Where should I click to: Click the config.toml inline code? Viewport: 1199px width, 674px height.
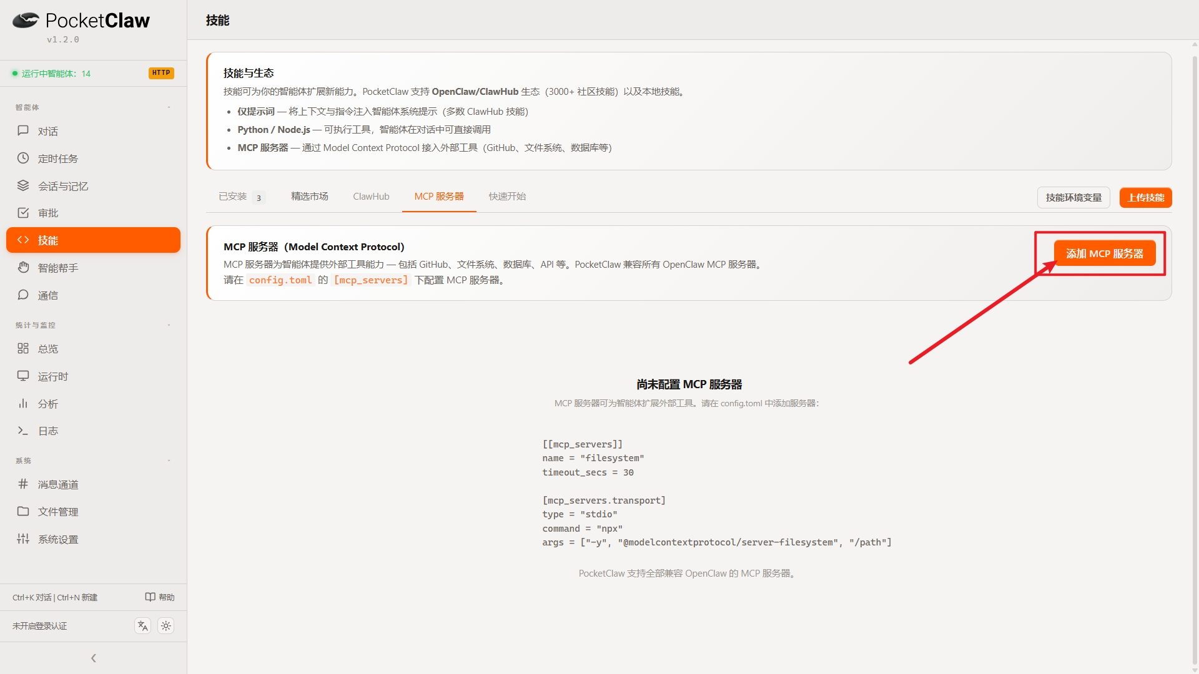[280, 280]
